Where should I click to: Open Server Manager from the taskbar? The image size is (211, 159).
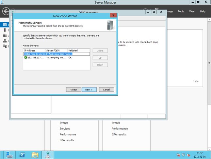[9, 155]
